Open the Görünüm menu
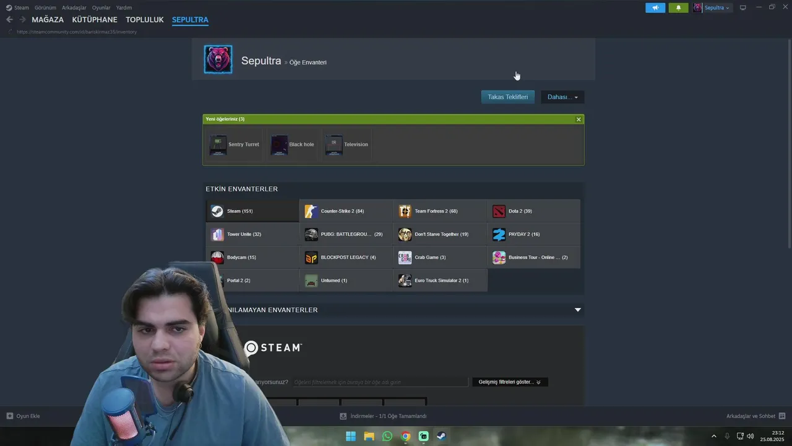Image resolution: width=792 pixels, height=446 pixels. point(45,7)
